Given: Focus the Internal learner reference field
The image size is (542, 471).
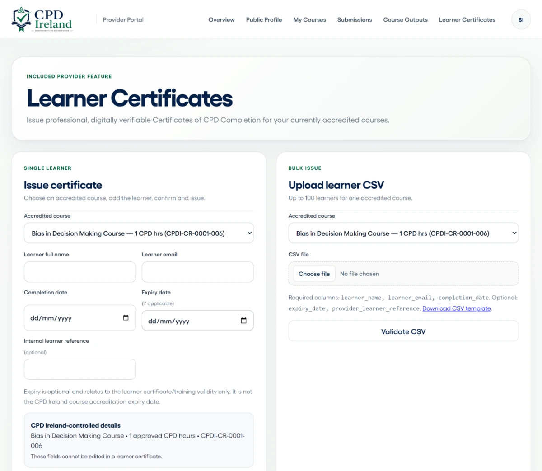Looking at the screenshot, I should pyautogui.click(x=80, y=369).
